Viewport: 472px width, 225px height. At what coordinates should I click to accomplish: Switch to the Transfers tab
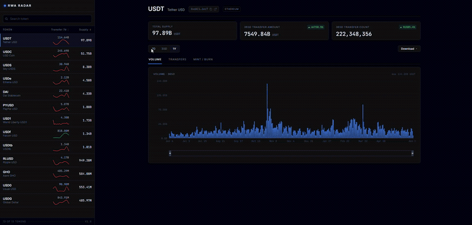point(178,59)
